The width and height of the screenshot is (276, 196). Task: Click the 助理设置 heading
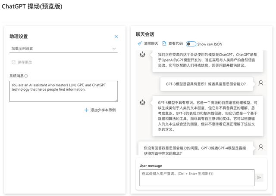(x=19, y=37)
